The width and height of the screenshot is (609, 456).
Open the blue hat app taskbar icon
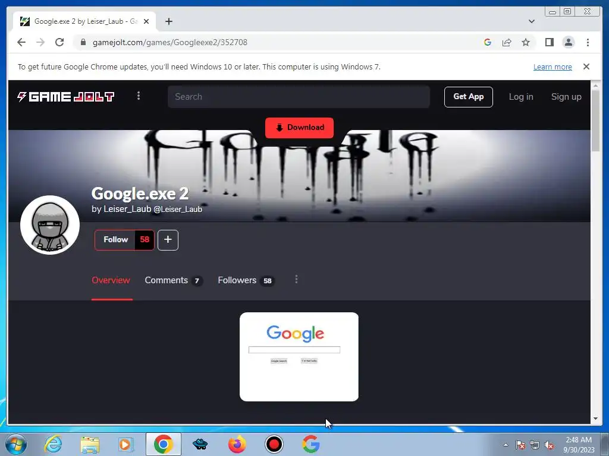[x=200, y=444]
